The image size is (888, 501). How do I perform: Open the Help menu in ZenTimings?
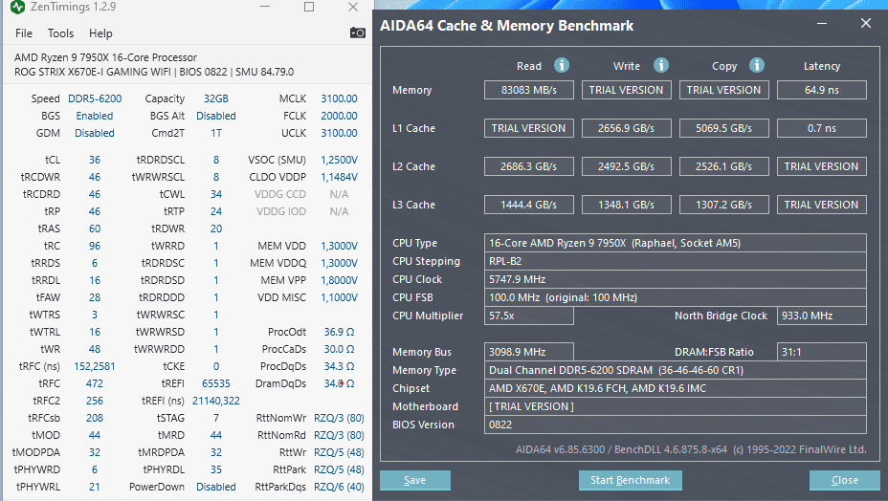click(x=100, y=33)
